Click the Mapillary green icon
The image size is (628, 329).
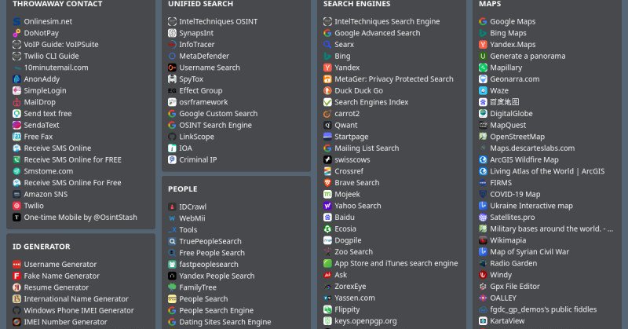click(483, 68)
